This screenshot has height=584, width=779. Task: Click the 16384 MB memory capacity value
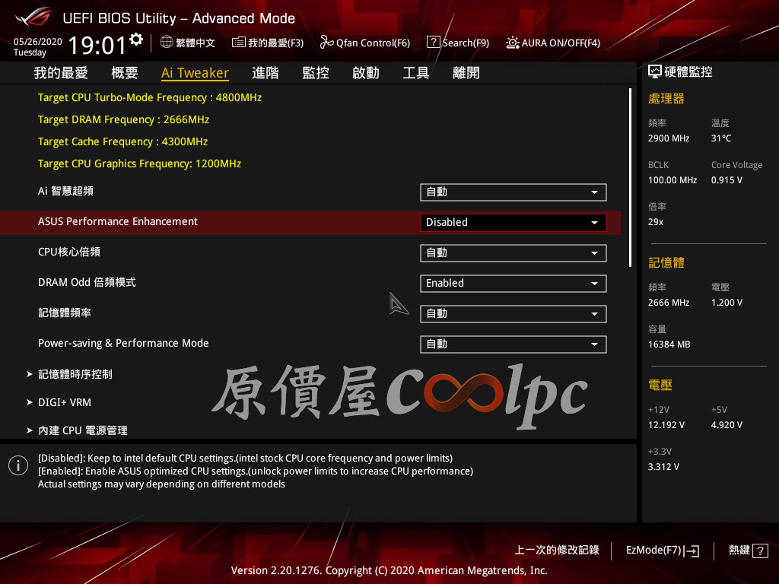[x=669, y=344]
